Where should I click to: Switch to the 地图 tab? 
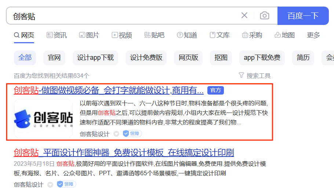284,35
